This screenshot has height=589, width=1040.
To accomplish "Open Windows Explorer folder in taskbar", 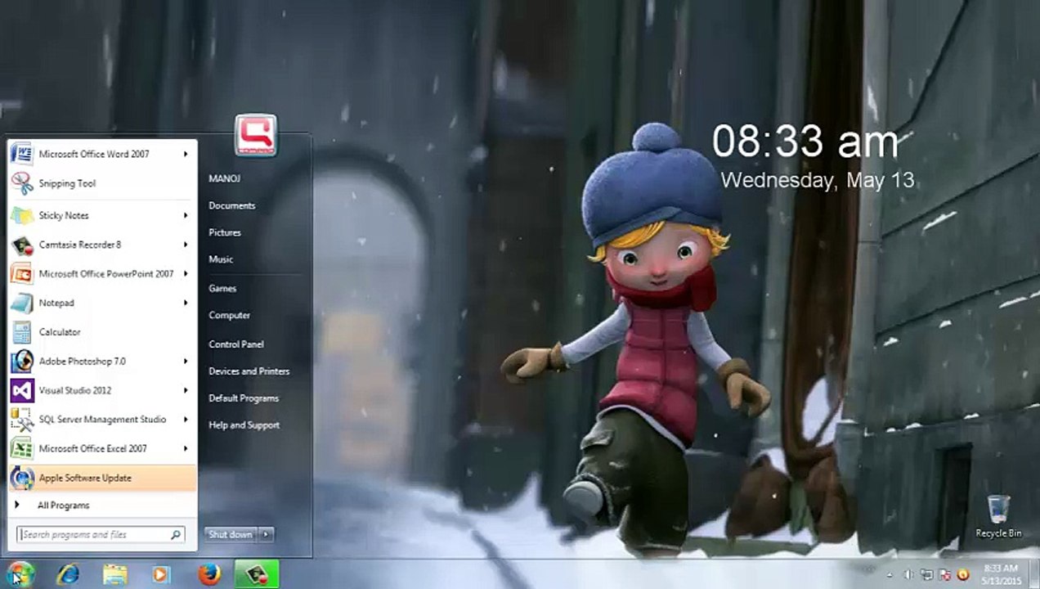I will pos(115,575).
